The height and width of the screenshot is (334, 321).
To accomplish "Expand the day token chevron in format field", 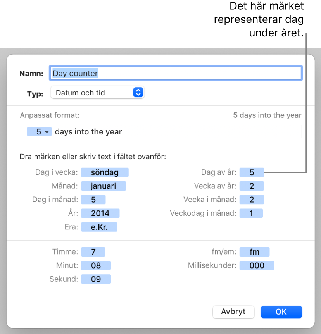I will [x=47, y=132].
